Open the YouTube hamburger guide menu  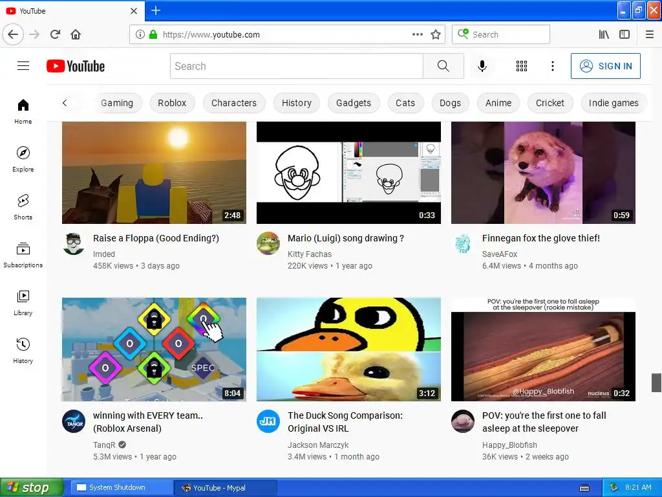(x=23, y=66)
